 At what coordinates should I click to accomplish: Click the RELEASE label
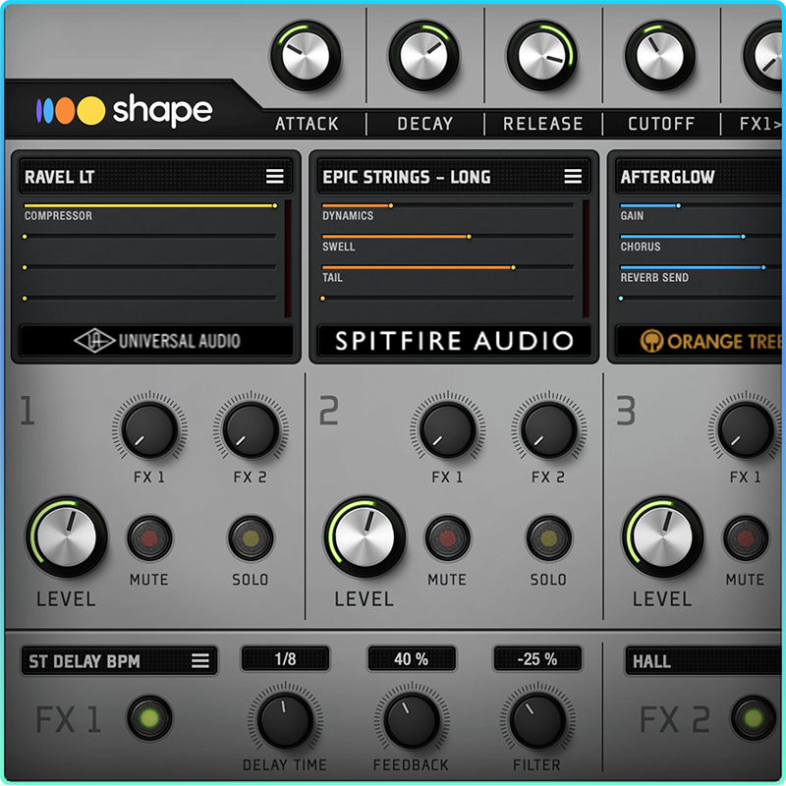pos(543,124)
